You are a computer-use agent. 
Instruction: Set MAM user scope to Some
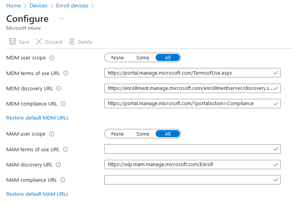click(143, 134)
